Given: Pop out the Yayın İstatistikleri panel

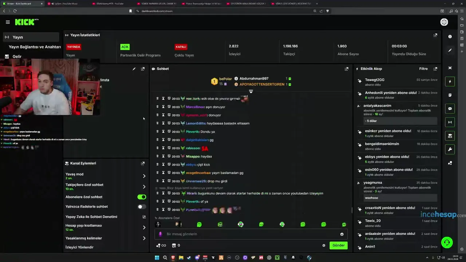Looking at the screenshot, I should (435, 35).
